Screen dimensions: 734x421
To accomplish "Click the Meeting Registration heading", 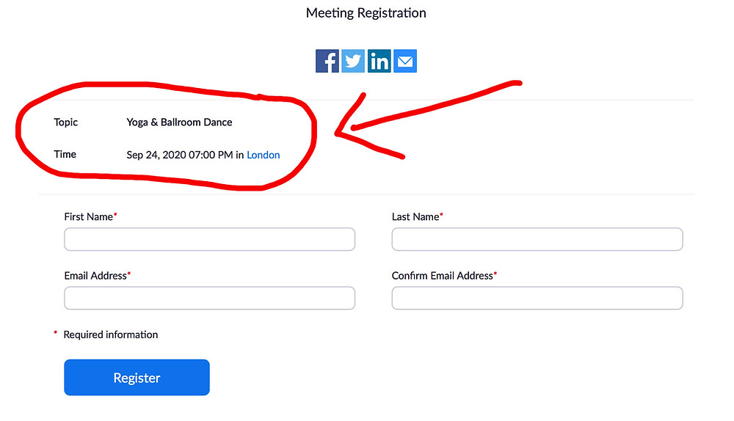I will pyautogui.click(x=366, y=13).
